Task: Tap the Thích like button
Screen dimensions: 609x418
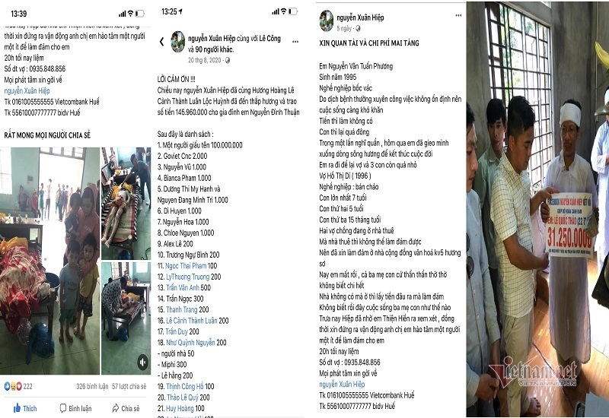Action: (x=25, y=408)
